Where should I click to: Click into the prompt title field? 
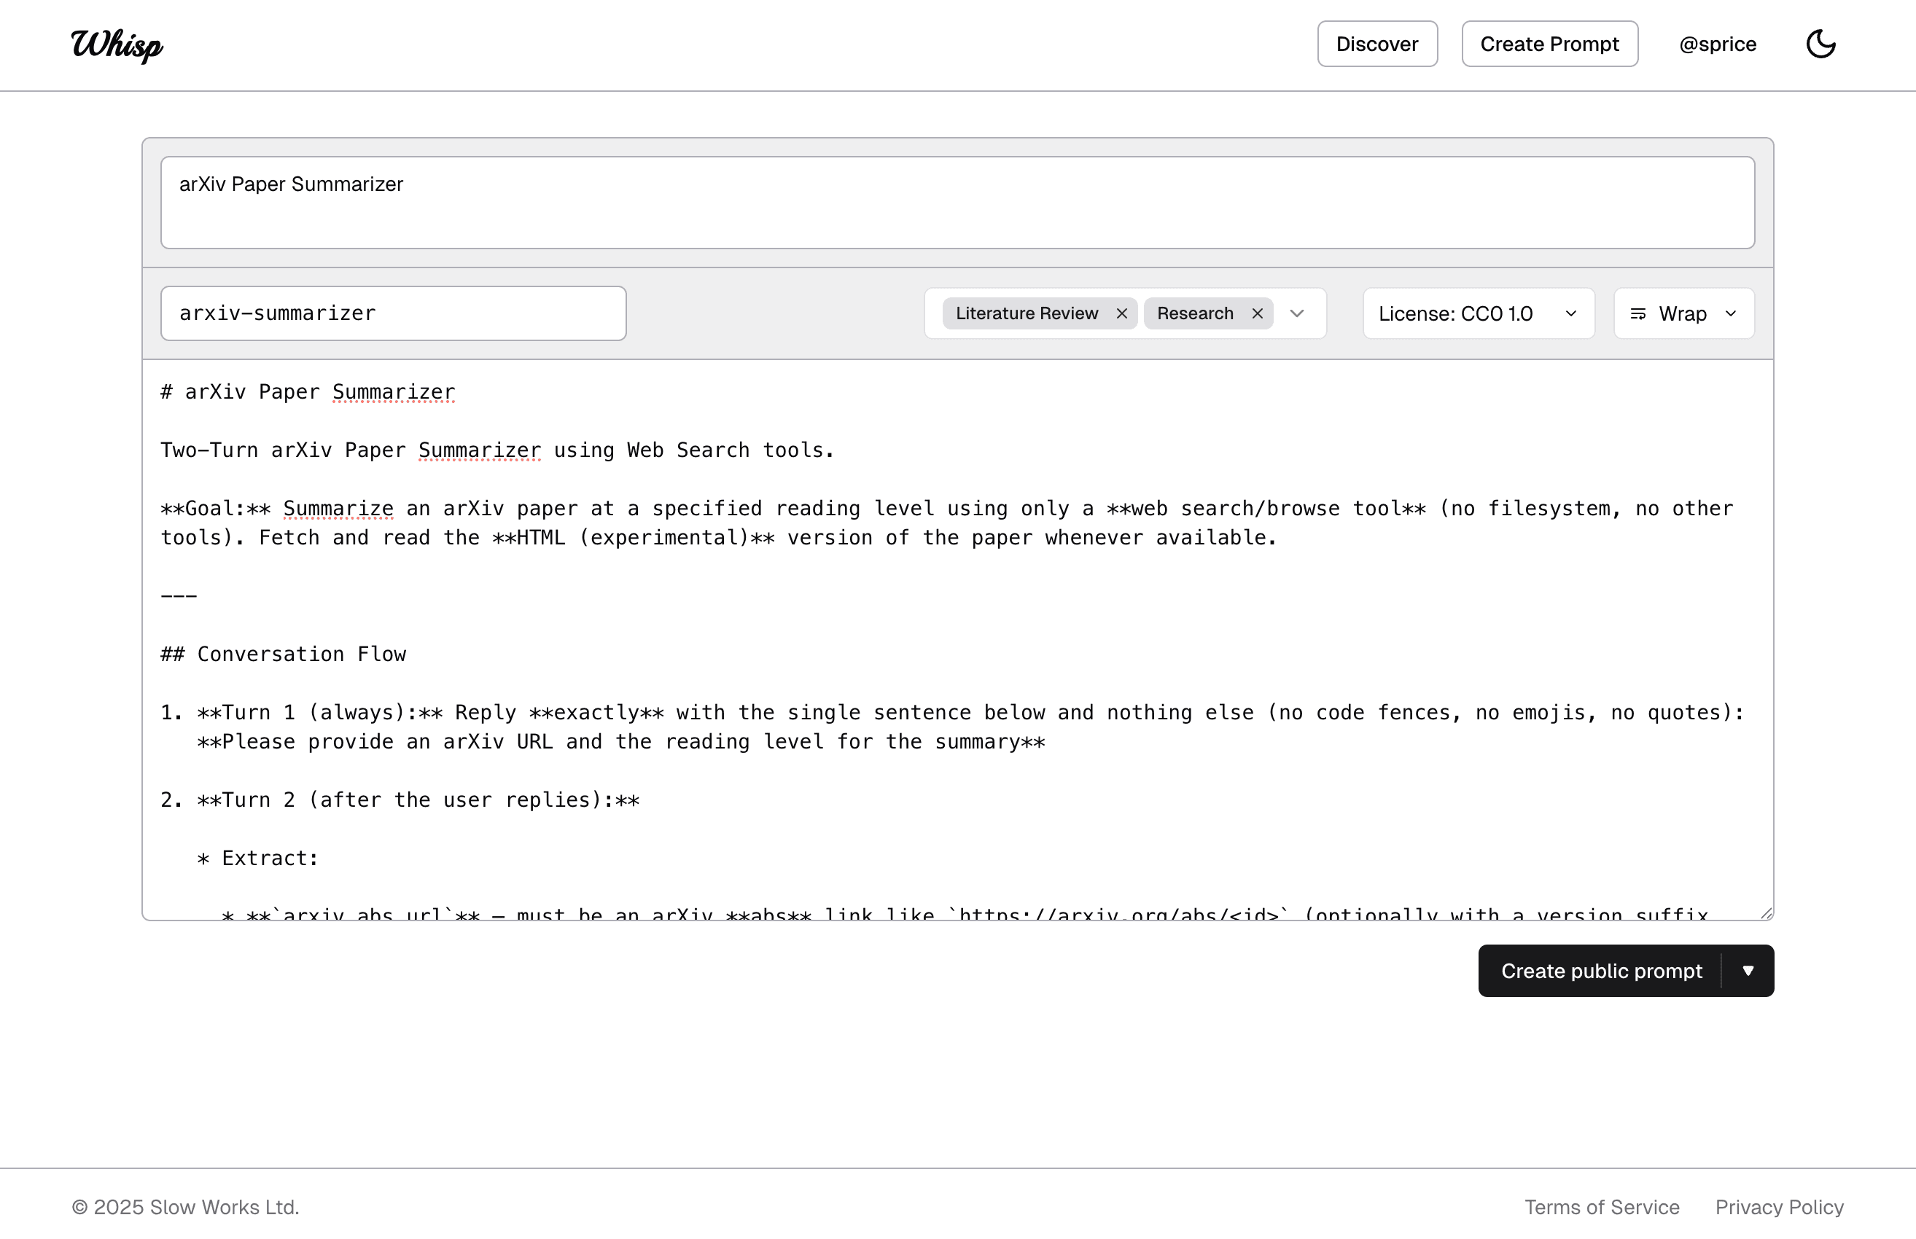click(x=957, y=203)
